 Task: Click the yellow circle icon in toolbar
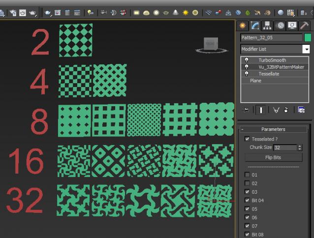(195, 13)
